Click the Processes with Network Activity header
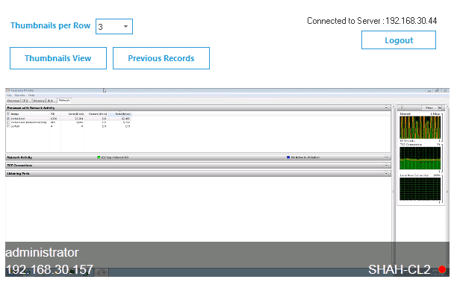Viewport: 457px width, 285px height. [x=198, y=107]
